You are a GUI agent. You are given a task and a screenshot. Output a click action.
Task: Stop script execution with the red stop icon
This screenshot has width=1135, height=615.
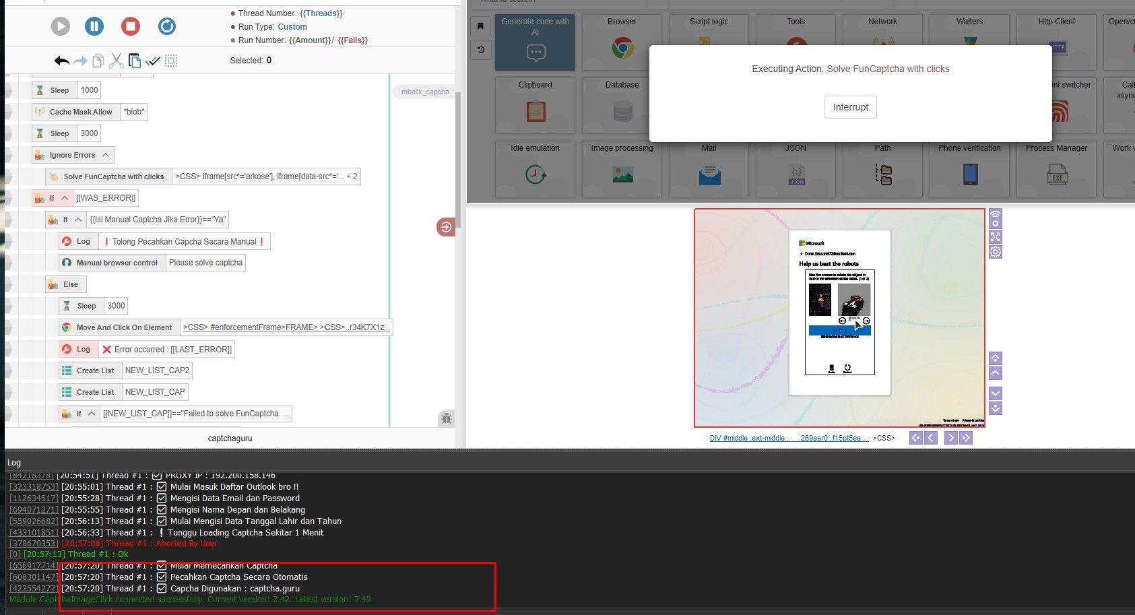[131, 26]
